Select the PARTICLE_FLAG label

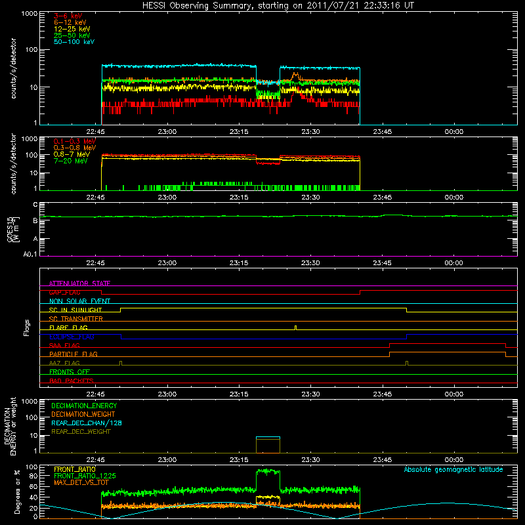pyautogui.click(x=73, y=354)
